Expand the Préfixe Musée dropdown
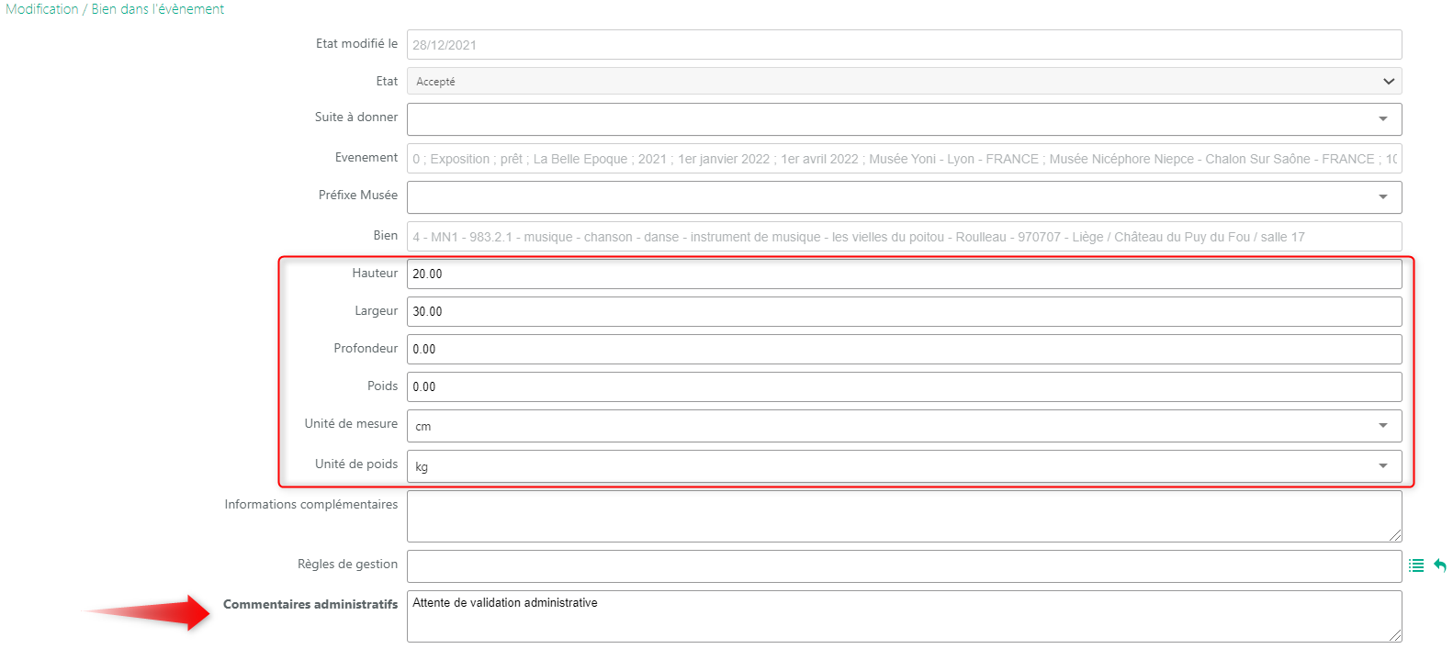The image size is (1453, 660). click(904, 197)
